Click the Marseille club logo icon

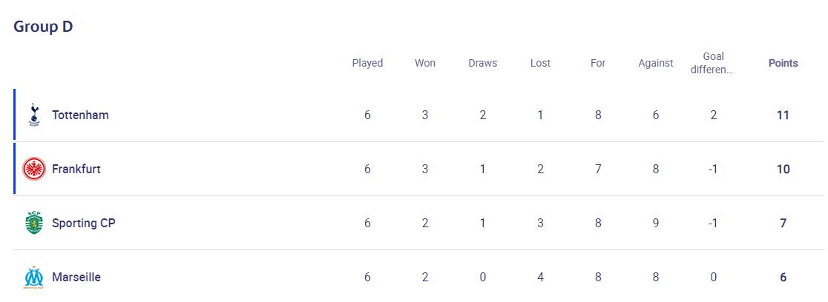pos(34,278)
